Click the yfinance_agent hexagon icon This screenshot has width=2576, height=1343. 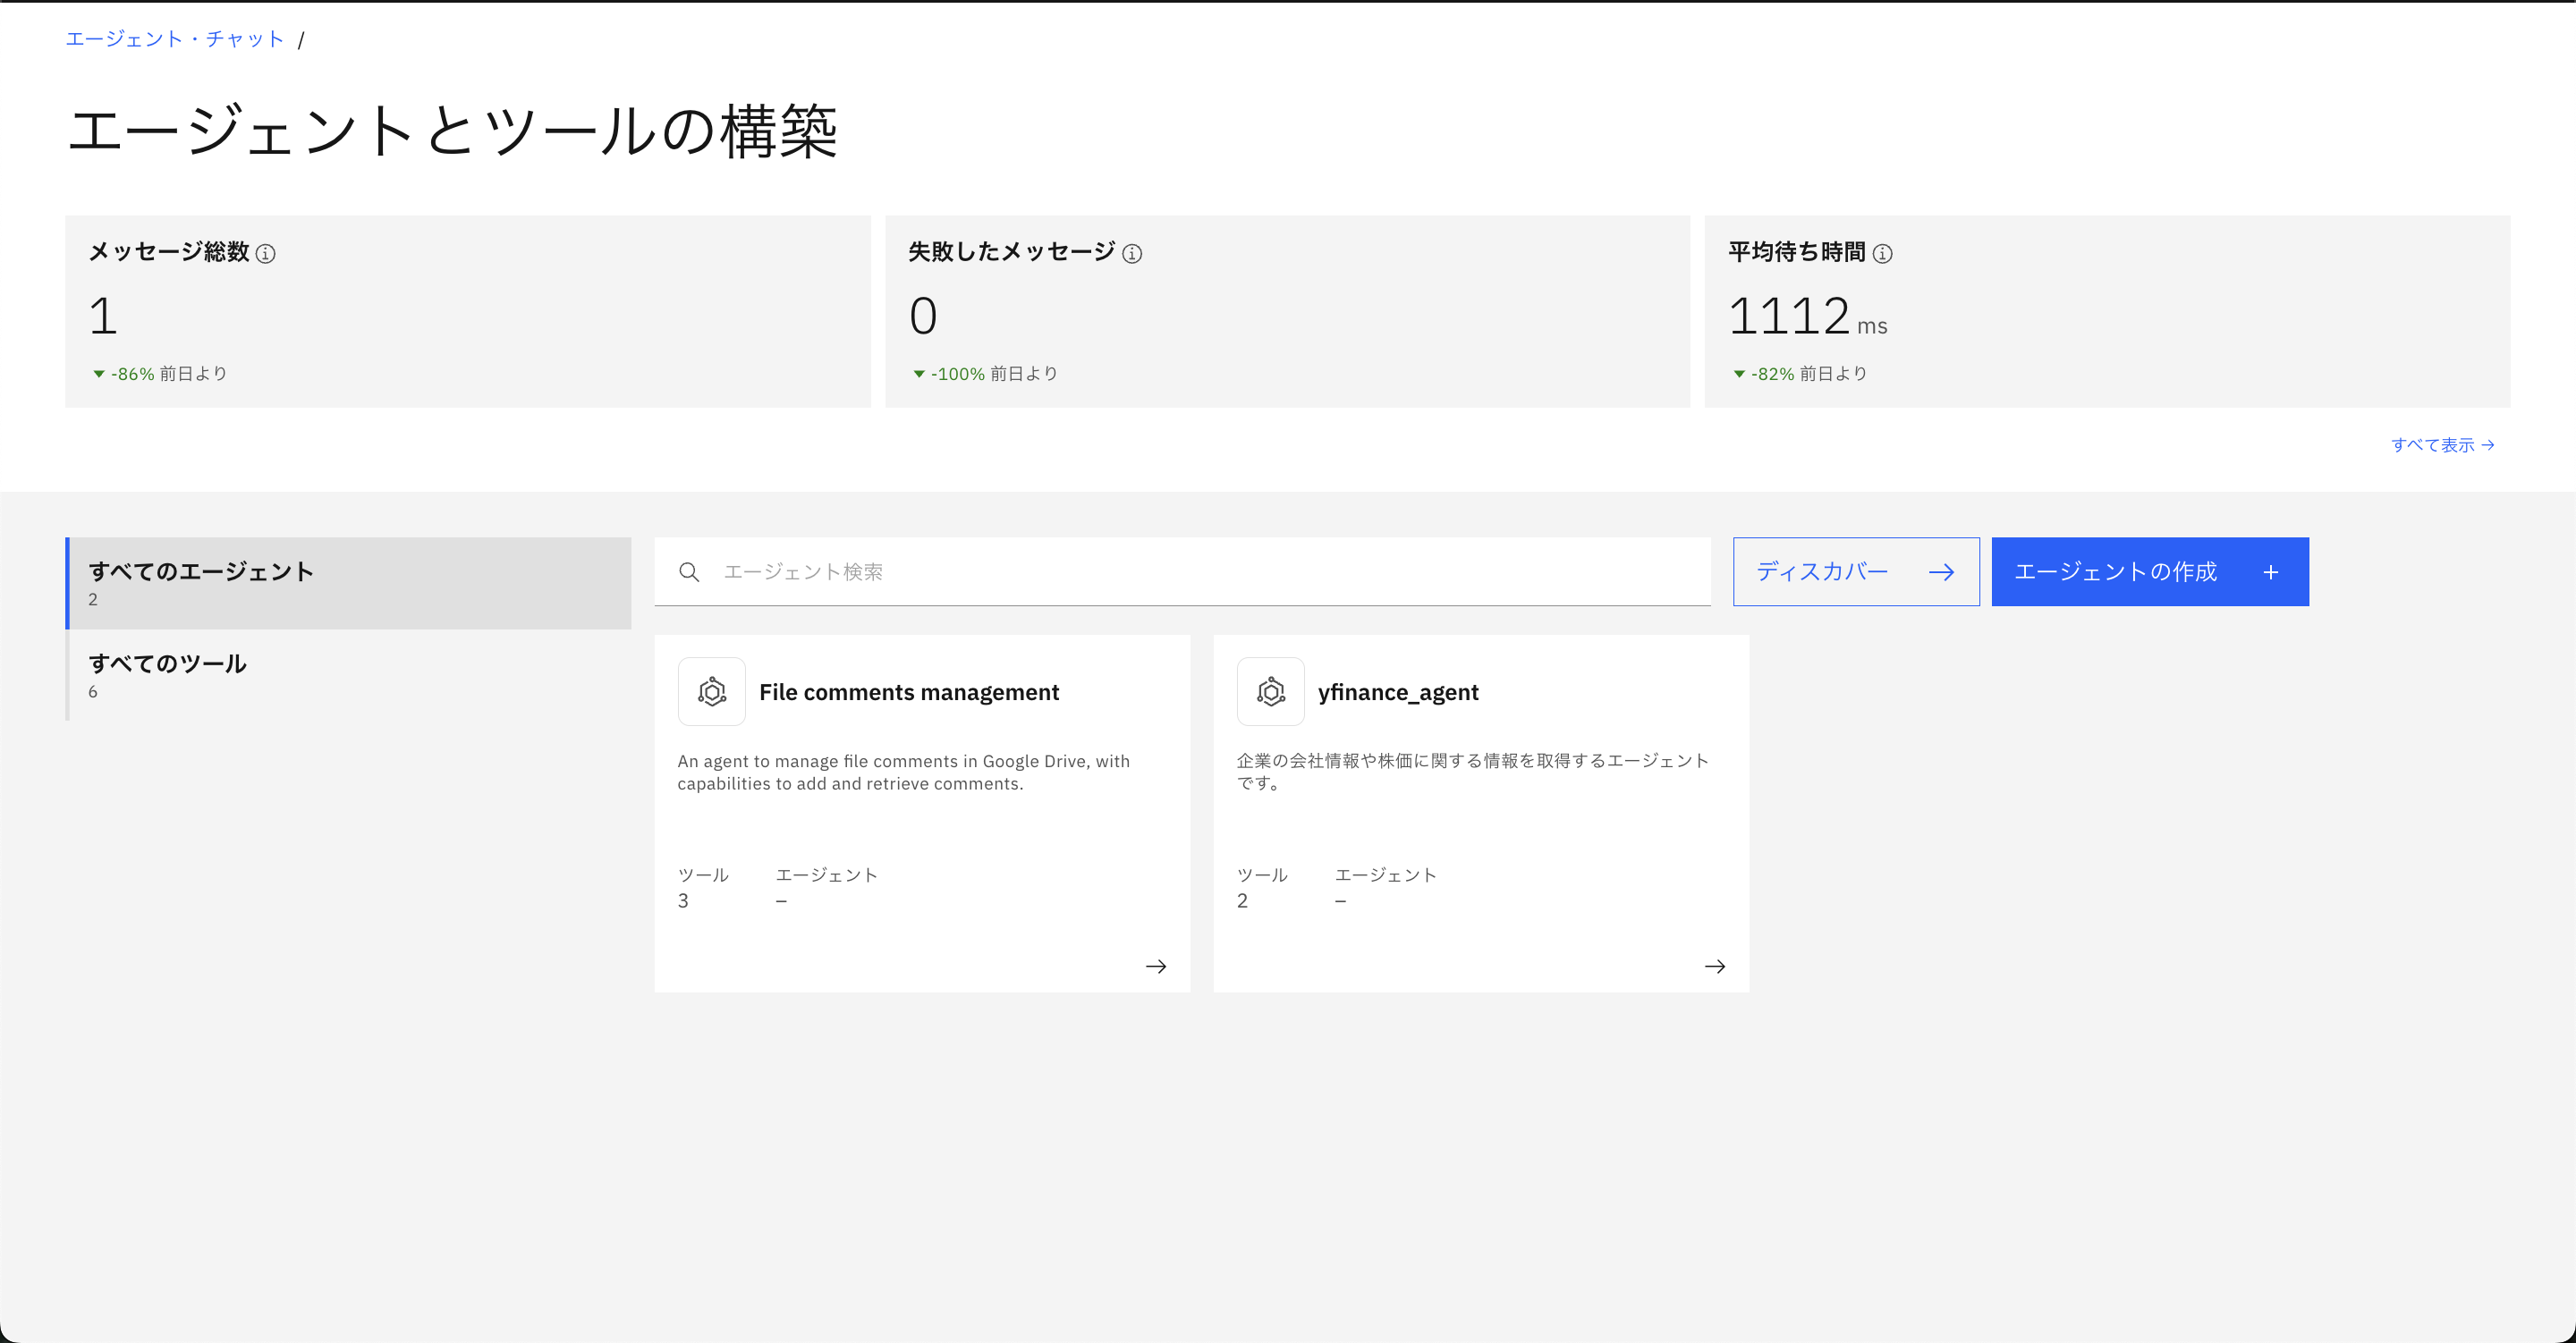click(1270, 692)
